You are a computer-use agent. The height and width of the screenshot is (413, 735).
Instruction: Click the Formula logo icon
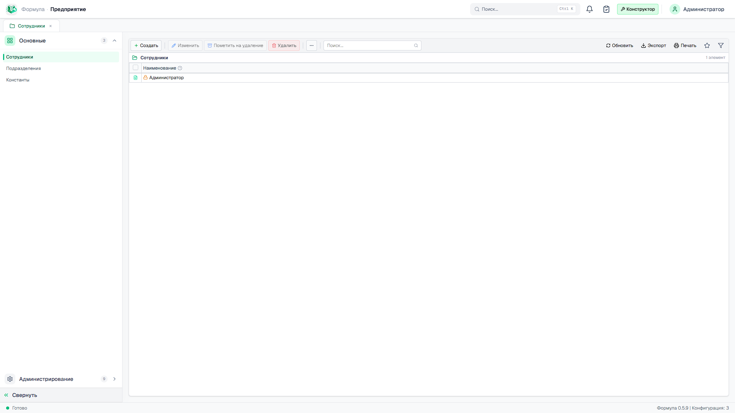coord(11,9)
